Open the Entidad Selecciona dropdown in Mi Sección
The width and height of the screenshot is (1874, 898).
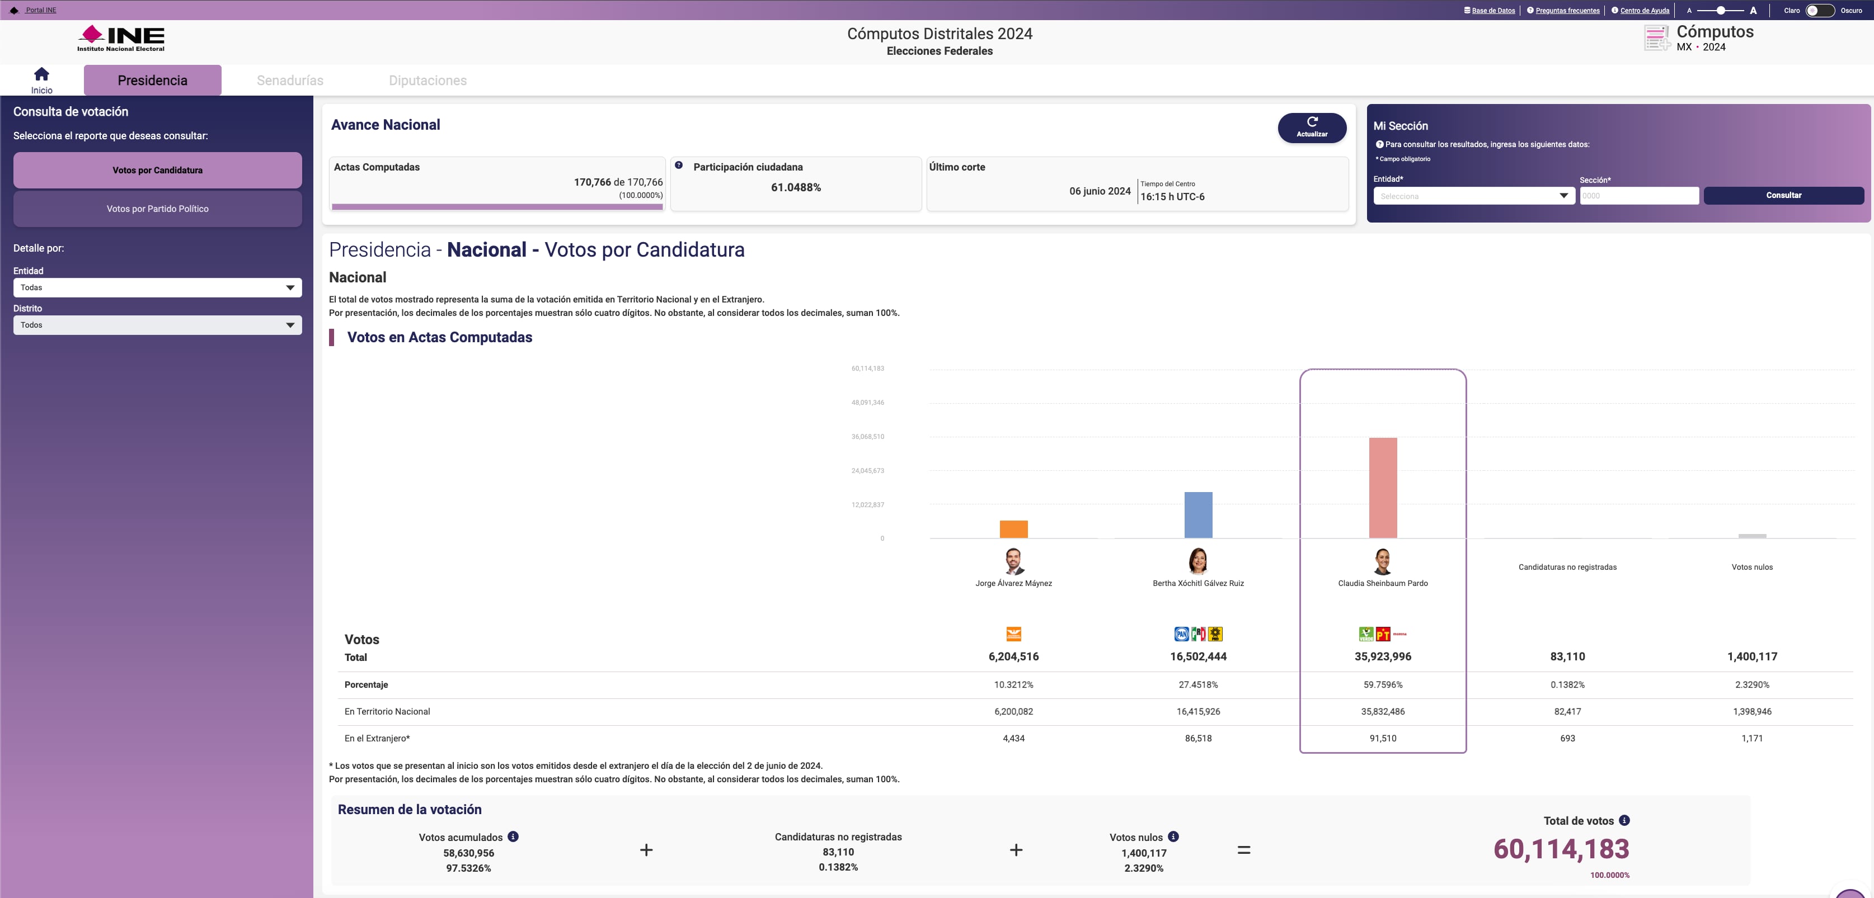[x=1474, y=196]
